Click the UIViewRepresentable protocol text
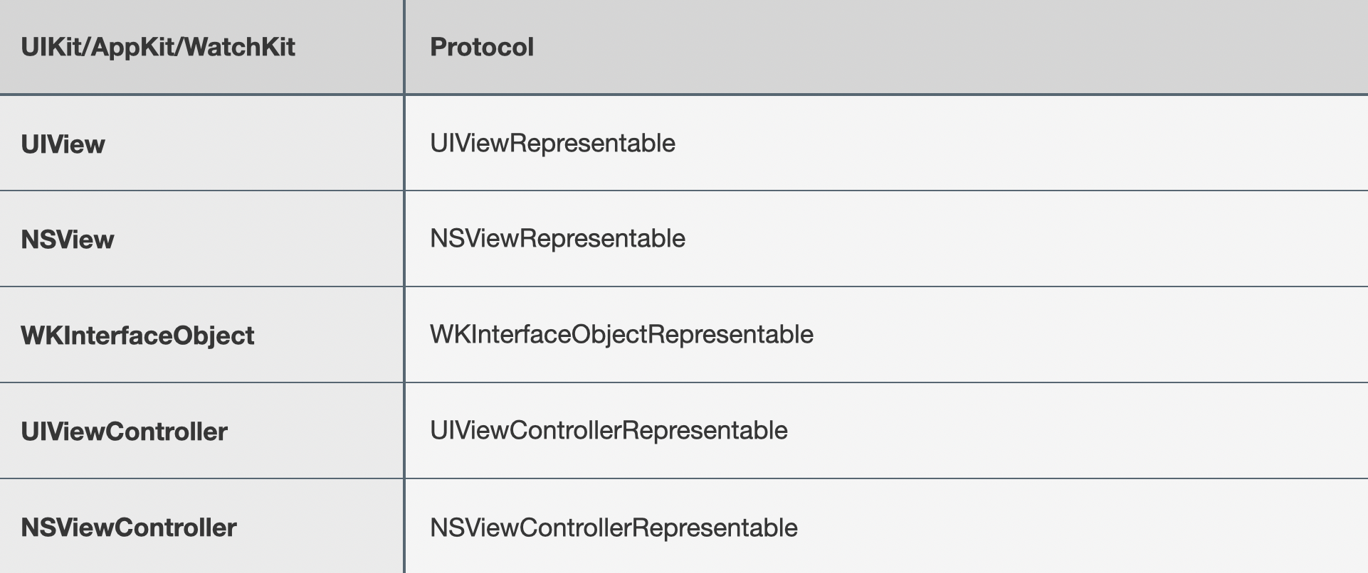Image resolution: width=1368 pixels, height=573 pixels. tap(552, 144)
